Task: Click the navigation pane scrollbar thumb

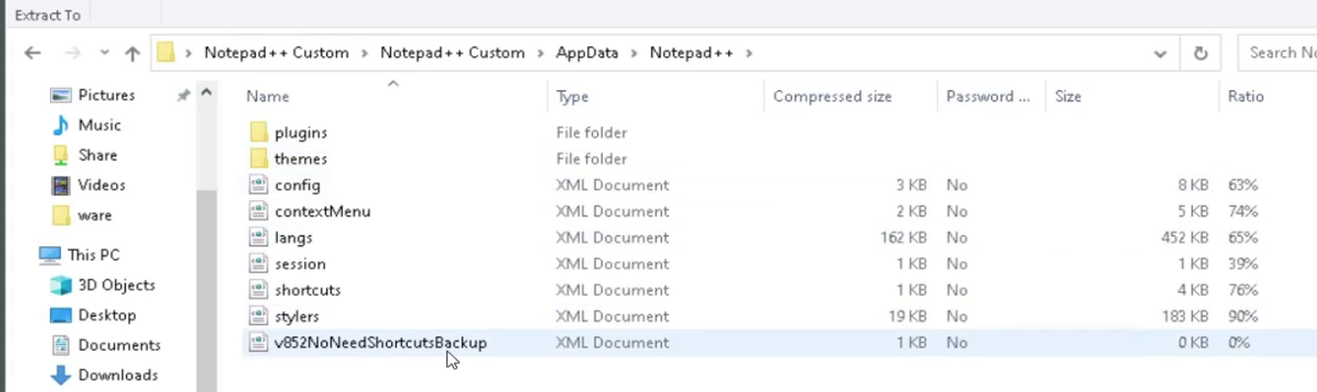Action: 206,289
